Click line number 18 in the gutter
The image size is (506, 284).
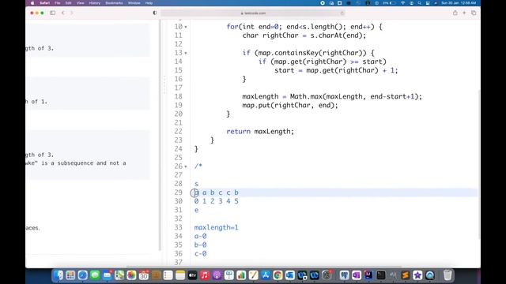coord(179,96)
